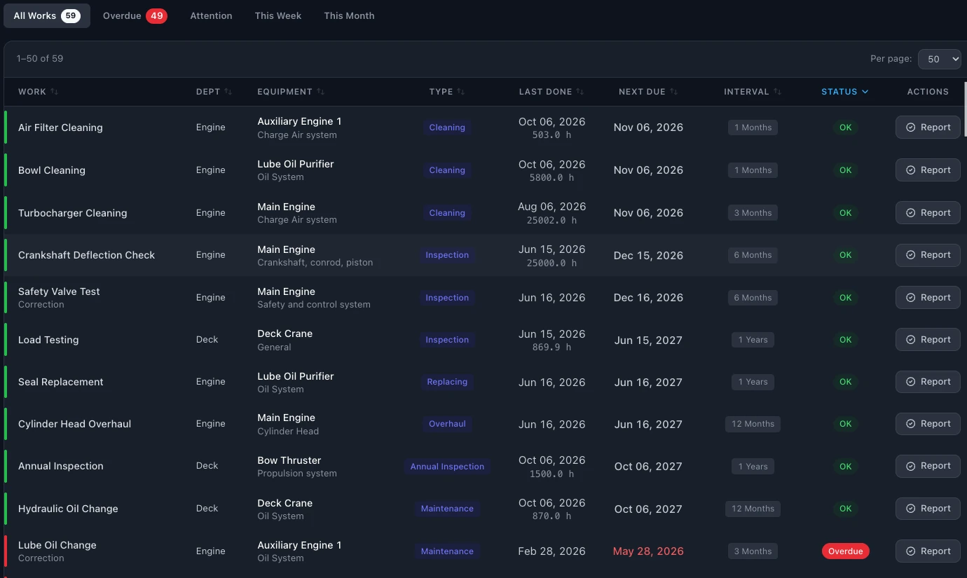Select the Bow Thruster equipment cell
Viewport: 967px width, 578px height.
pos(297,467)
